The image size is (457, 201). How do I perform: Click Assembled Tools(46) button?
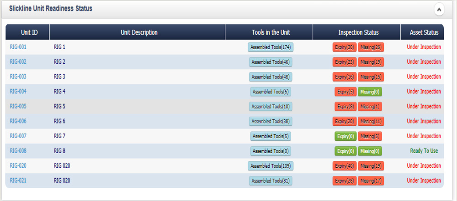(x=271, y=62)
